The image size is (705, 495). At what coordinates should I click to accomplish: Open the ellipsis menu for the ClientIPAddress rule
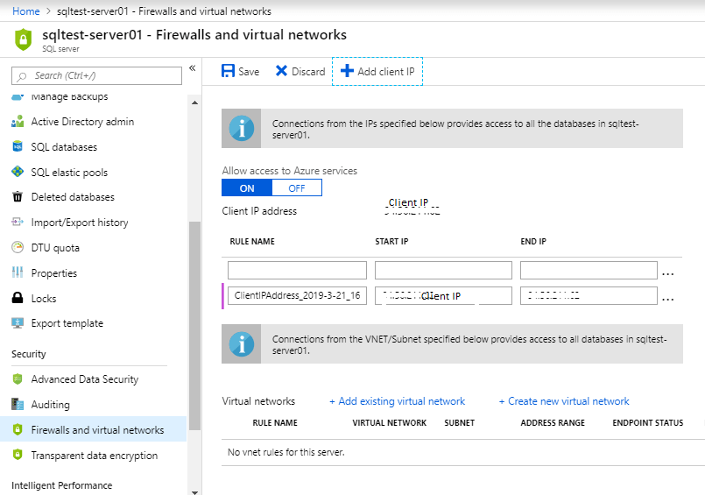668,299
